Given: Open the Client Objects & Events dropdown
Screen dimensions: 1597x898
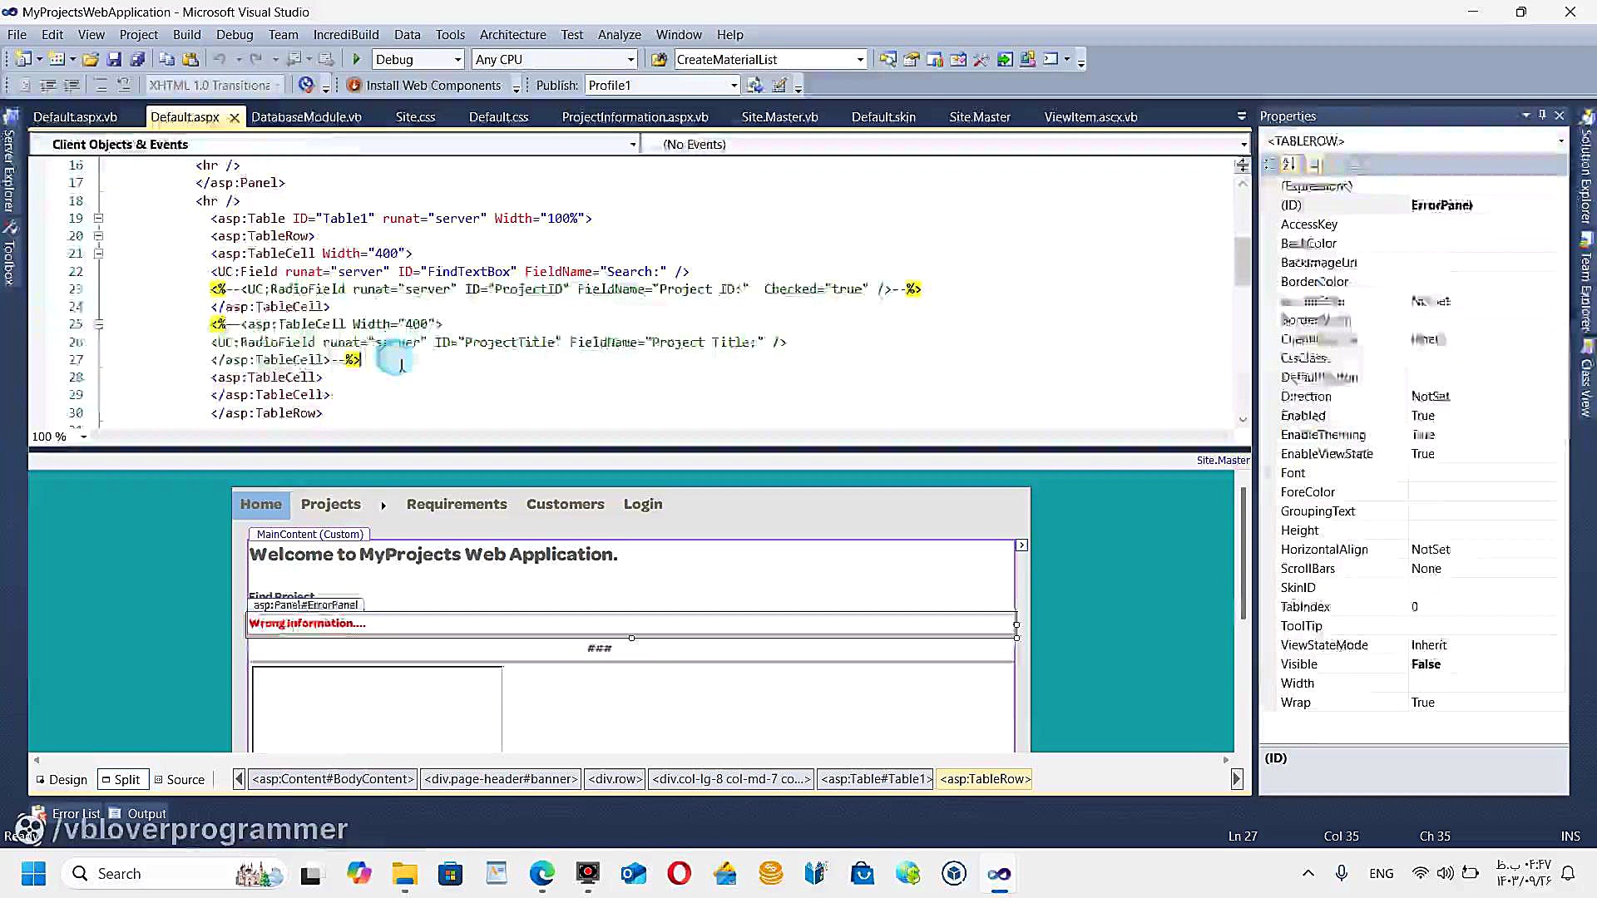Looking at the screenshot, I should 633,145.
